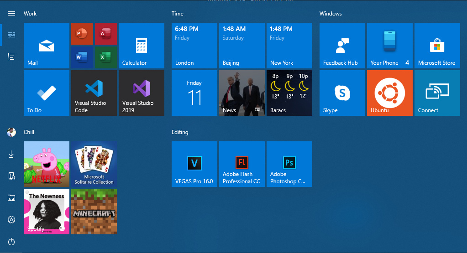Open the Friday 11 calendar tile
The width and height of the screenshot is (467, 253).
point(194,93)
